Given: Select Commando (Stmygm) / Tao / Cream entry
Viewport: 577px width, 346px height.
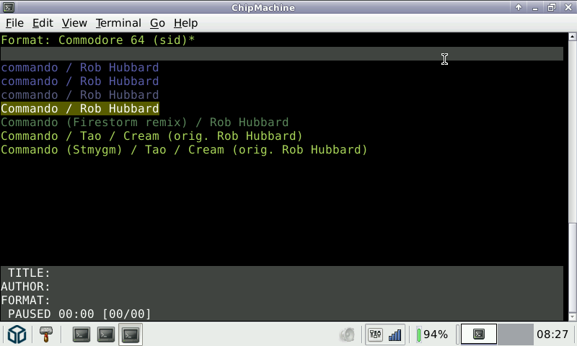Looking at the screenshot, I should click(x=184, y=150).
